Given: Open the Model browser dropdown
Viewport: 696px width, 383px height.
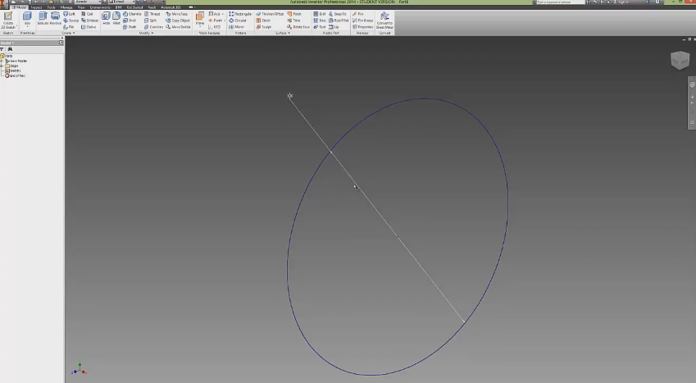Looking at the screenshot, I should pos(7,43).
